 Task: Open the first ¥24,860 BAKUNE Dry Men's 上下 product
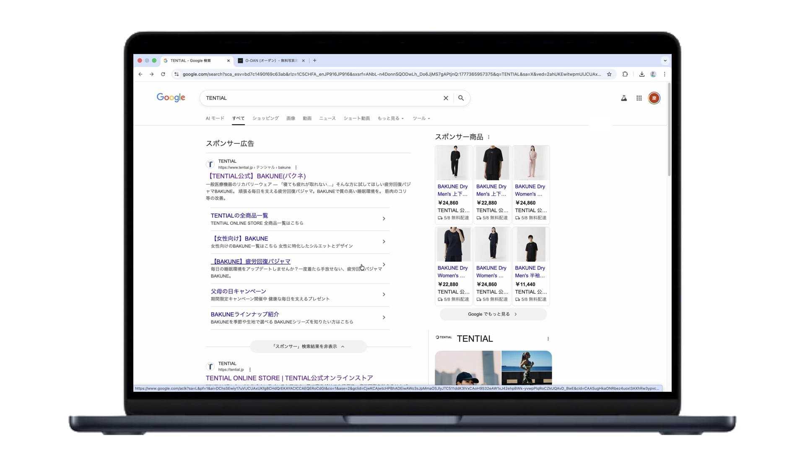point(454,185)
